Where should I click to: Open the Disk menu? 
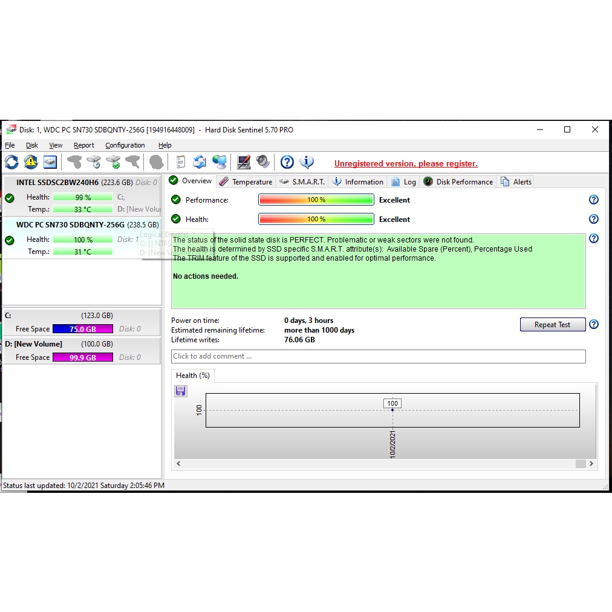(32, 145)
